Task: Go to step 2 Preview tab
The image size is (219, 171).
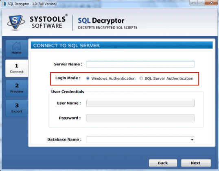Action: point(17,88)
